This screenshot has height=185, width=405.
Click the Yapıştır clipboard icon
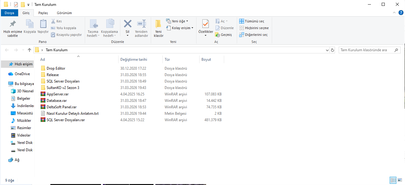43,24
